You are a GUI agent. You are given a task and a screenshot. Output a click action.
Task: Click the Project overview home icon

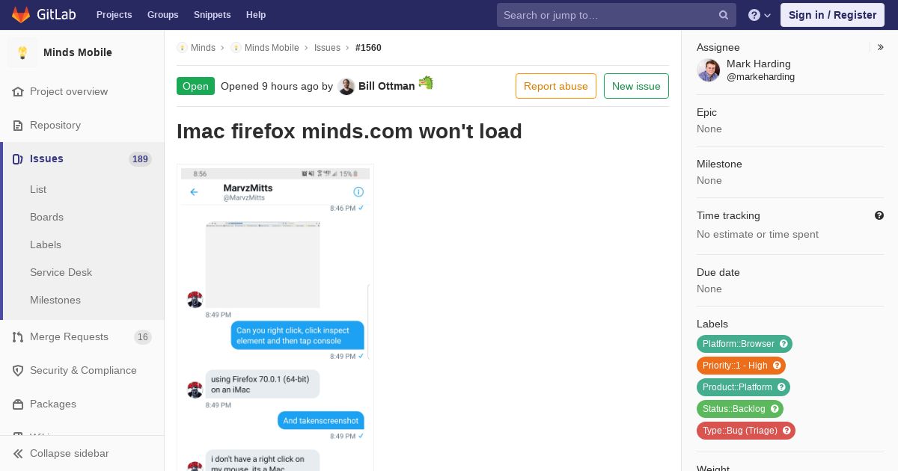18,91
